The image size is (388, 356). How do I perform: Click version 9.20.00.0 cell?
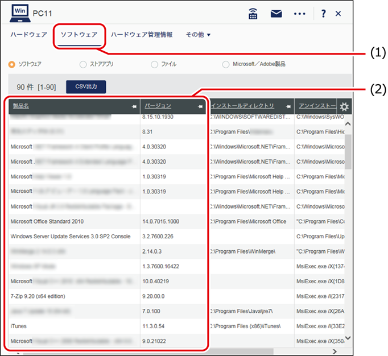[x=173, y=296]
